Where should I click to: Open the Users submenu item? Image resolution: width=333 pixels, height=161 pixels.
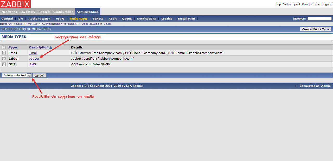click(x=60, y=19)
